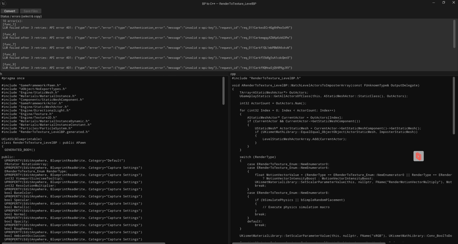Click the 'int32 ActorCount = OutActors.Num();' line
The height and width of the screenshot is (244, 458).
273,103
